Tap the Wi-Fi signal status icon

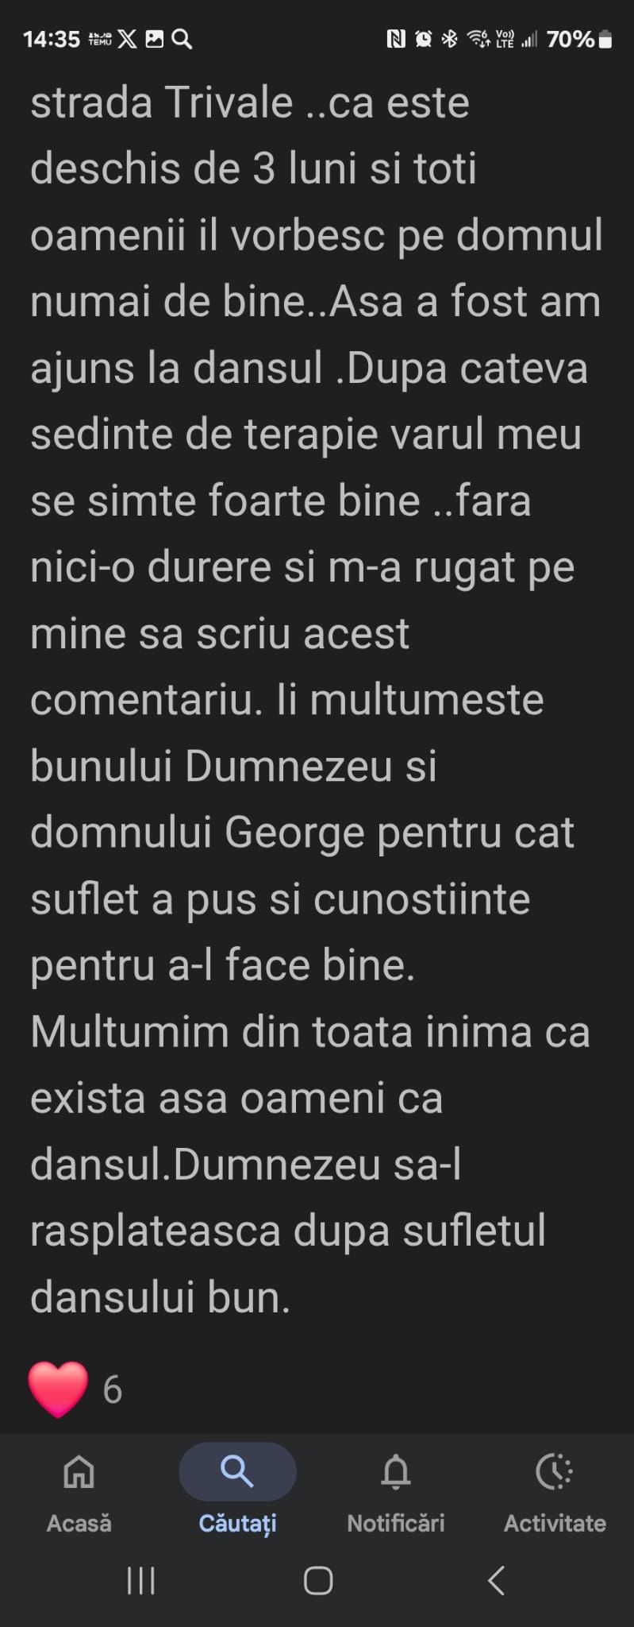478,39
